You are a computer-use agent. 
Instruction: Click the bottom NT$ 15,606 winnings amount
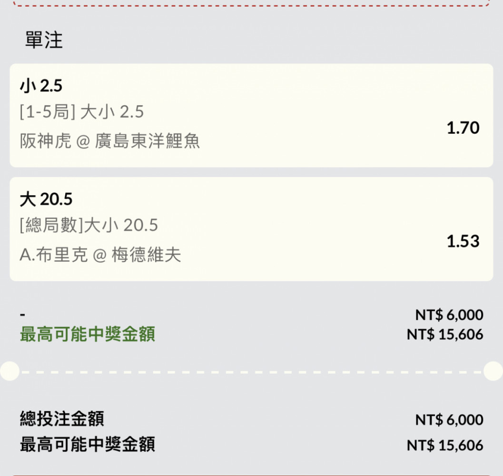(445, 446)
